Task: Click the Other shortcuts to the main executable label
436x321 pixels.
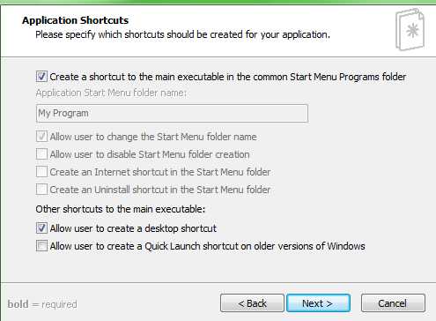Action: (121, 209)
